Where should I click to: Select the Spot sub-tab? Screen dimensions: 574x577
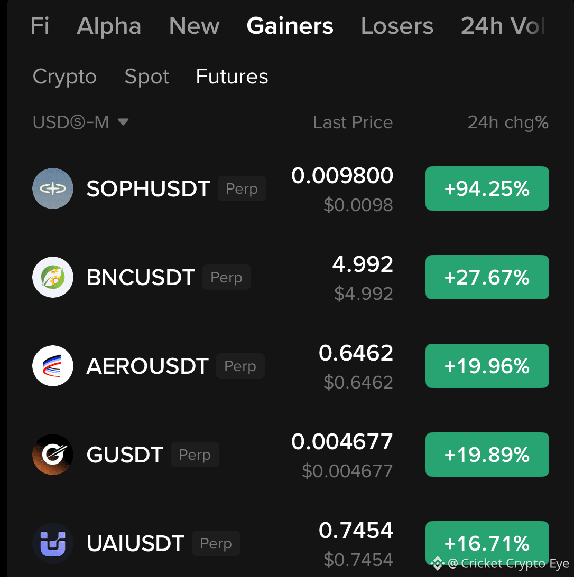[x=146, y=77]
